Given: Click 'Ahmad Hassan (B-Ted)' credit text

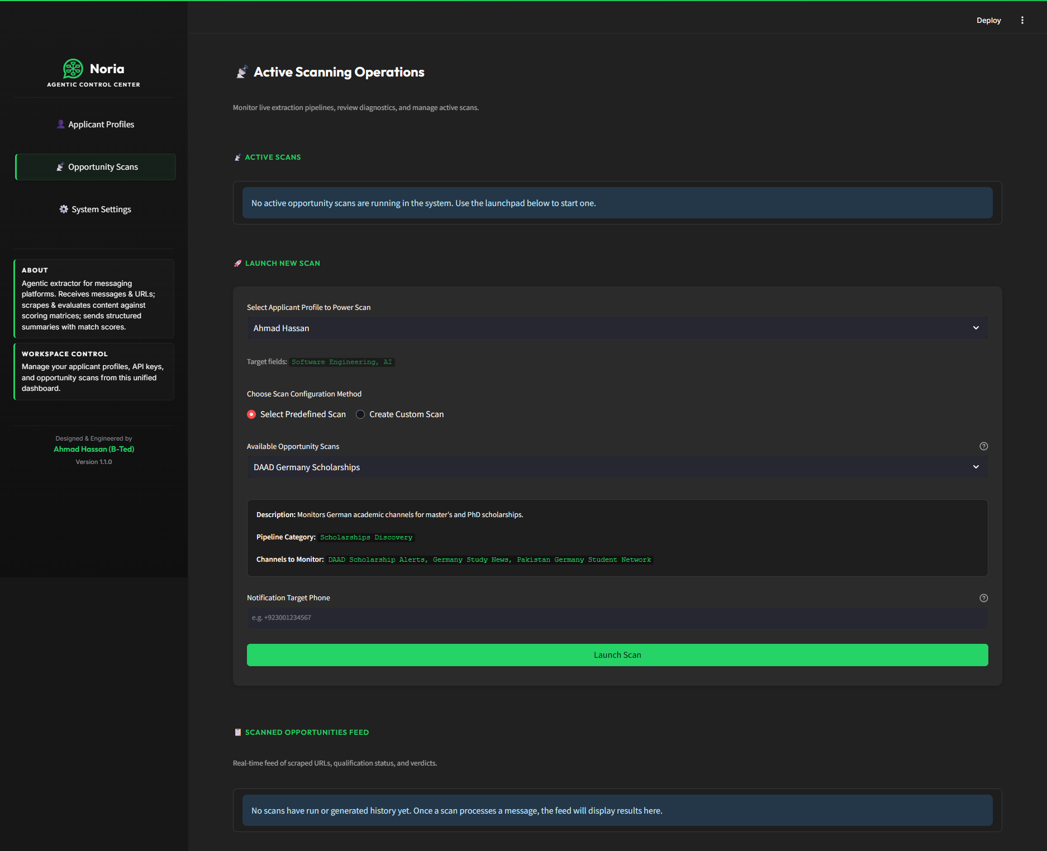Looking at the screenshot, I should [94, 450].
